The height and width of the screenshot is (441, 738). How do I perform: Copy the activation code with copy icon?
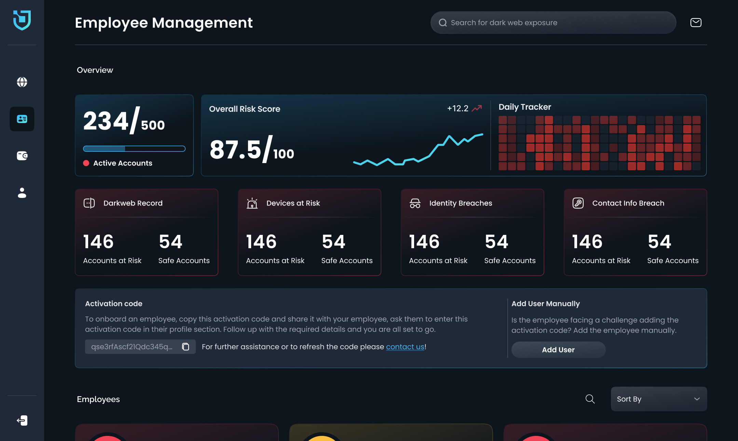pyautogui.click(x=186, y=347)
